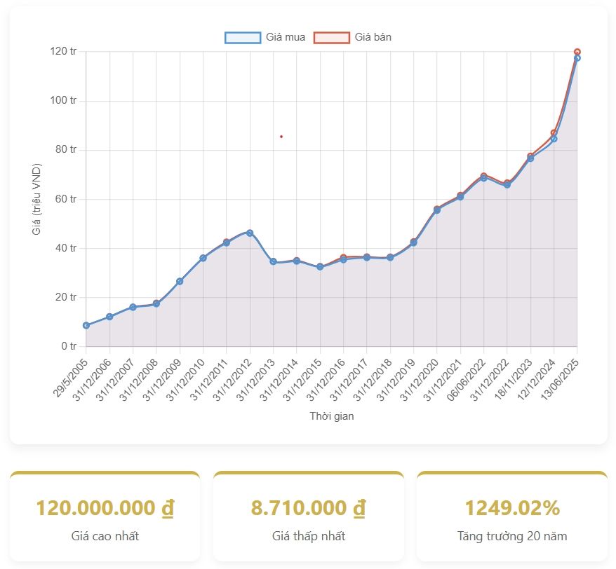Image resolution: width=616 pixels, height=569 pixels.
Task: Select the blue 13/06/2025 Giá mua point
Action: coord(577,58)
